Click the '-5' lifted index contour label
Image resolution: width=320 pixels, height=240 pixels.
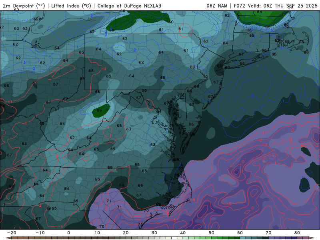[x=174, y=220]
